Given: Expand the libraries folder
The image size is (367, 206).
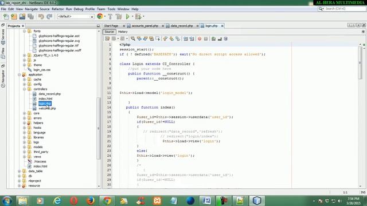Looking at the screenshot, I should tap(24, 137).
